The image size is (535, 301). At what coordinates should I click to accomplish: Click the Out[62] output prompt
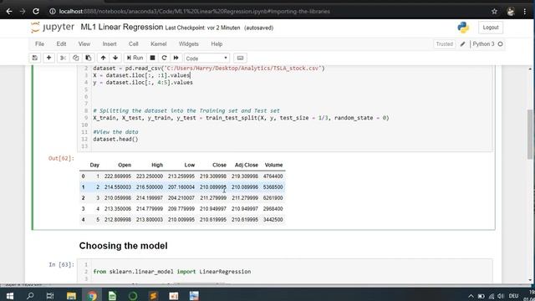click(61, 158)
